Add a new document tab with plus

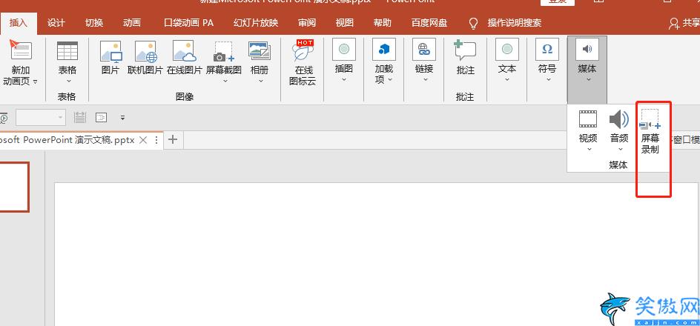coord(173,139)
